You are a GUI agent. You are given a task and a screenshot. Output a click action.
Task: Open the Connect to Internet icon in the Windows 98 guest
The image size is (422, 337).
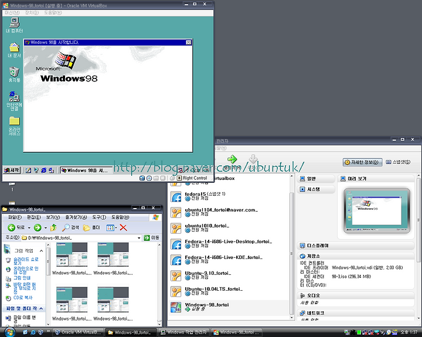tap(14, 101)
